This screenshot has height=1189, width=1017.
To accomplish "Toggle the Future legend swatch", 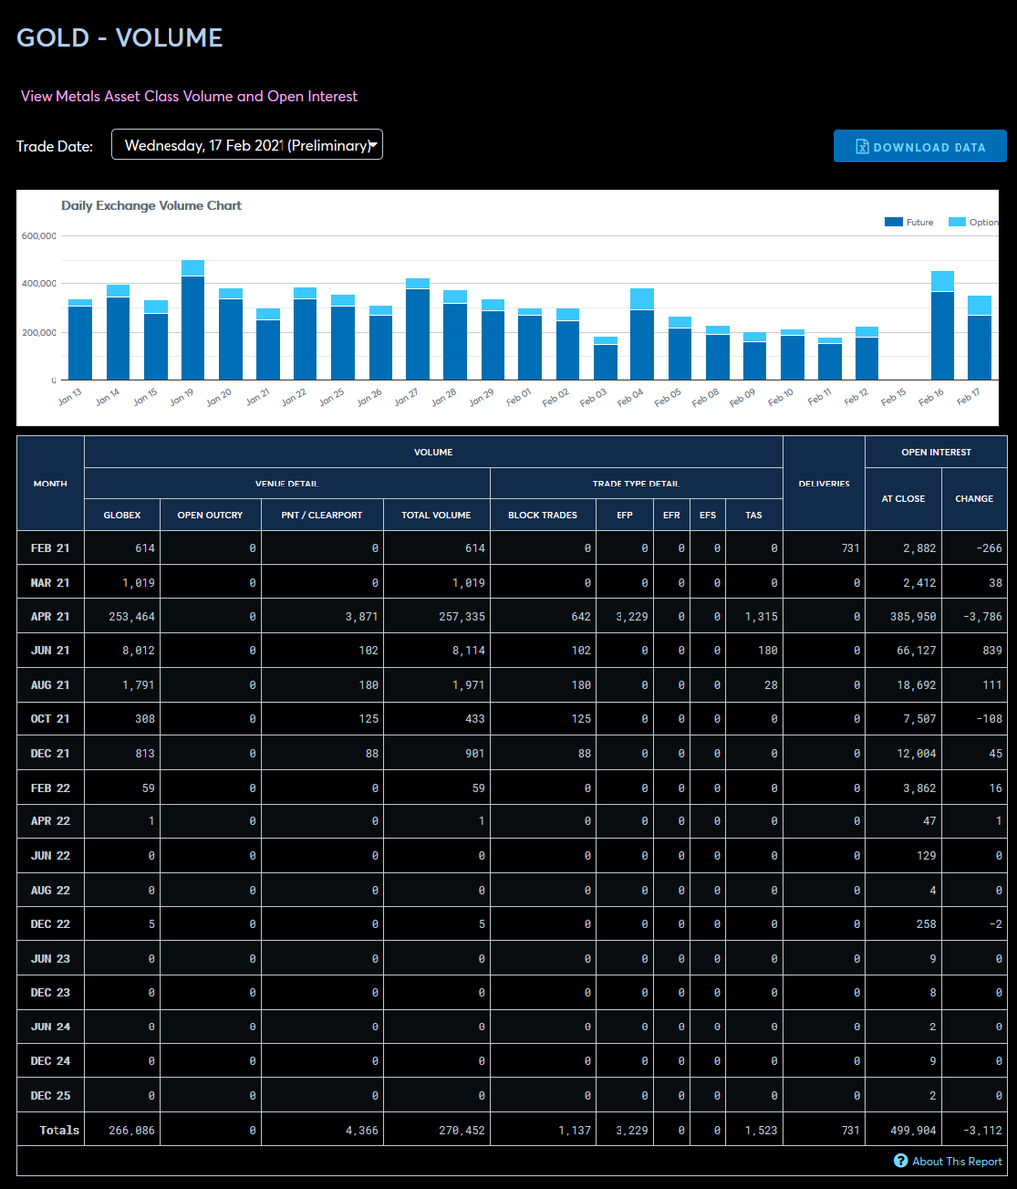I will [x=893, y=222].
